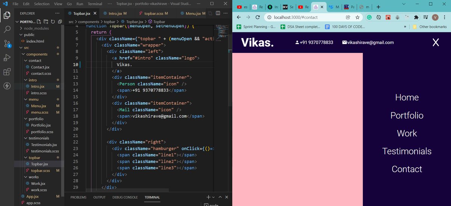Open Chrome three-dot menu
The height and width of the screenshot is (206, 451).
(x=445, y=17)
